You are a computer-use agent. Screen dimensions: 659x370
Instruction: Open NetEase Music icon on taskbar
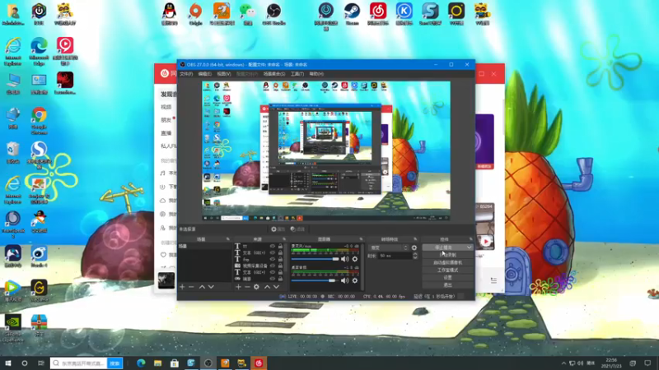click(x=259, y=363)
